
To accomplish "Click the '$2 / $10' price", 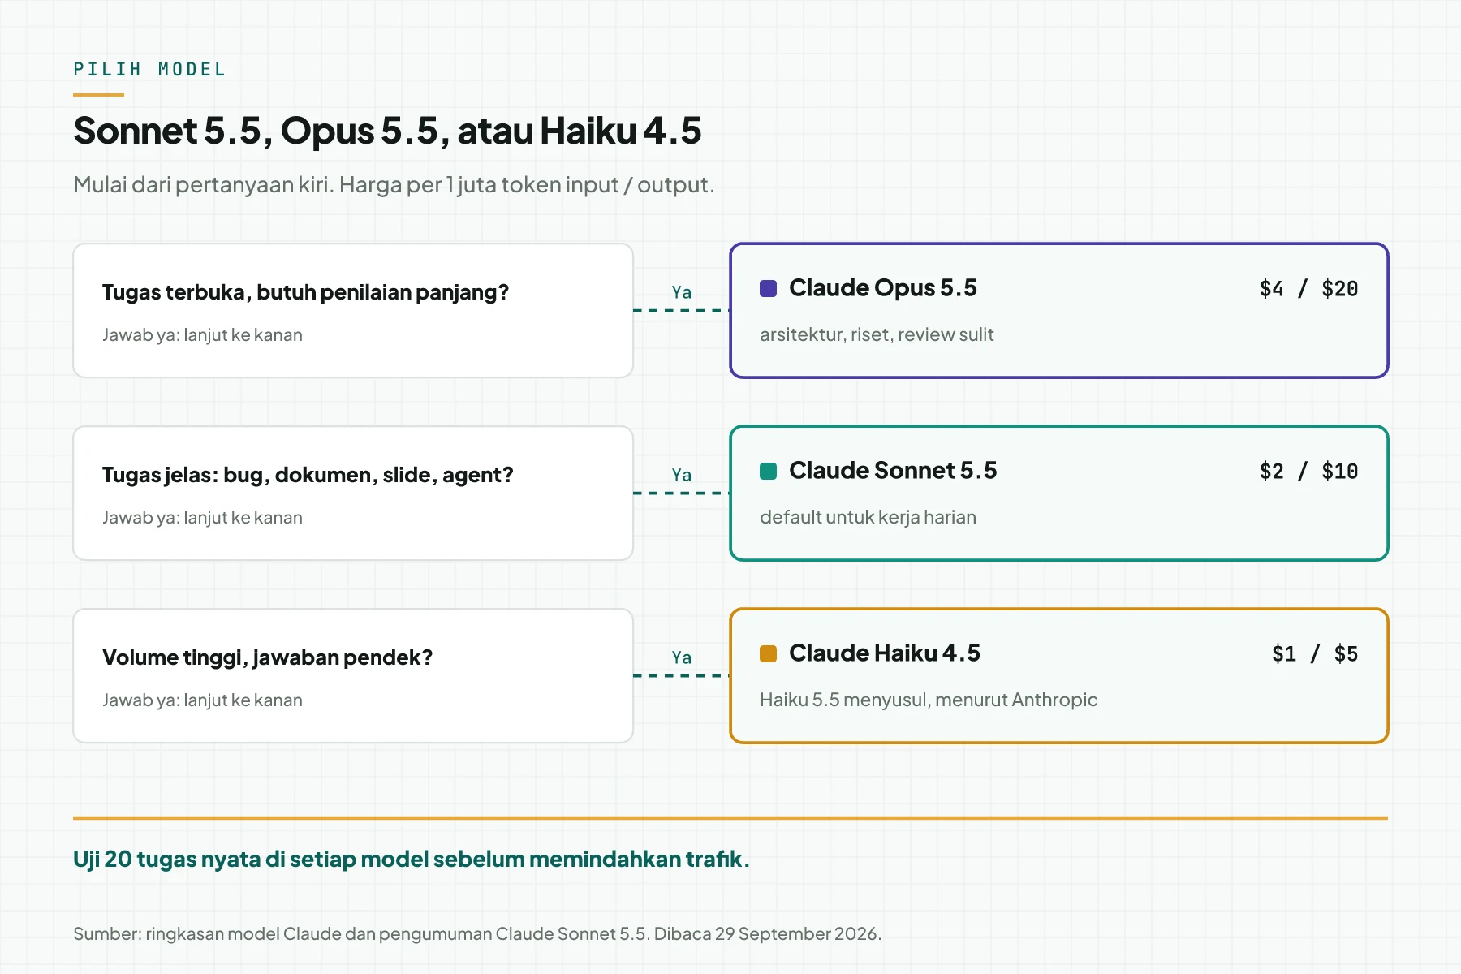I will [1308, 472].
